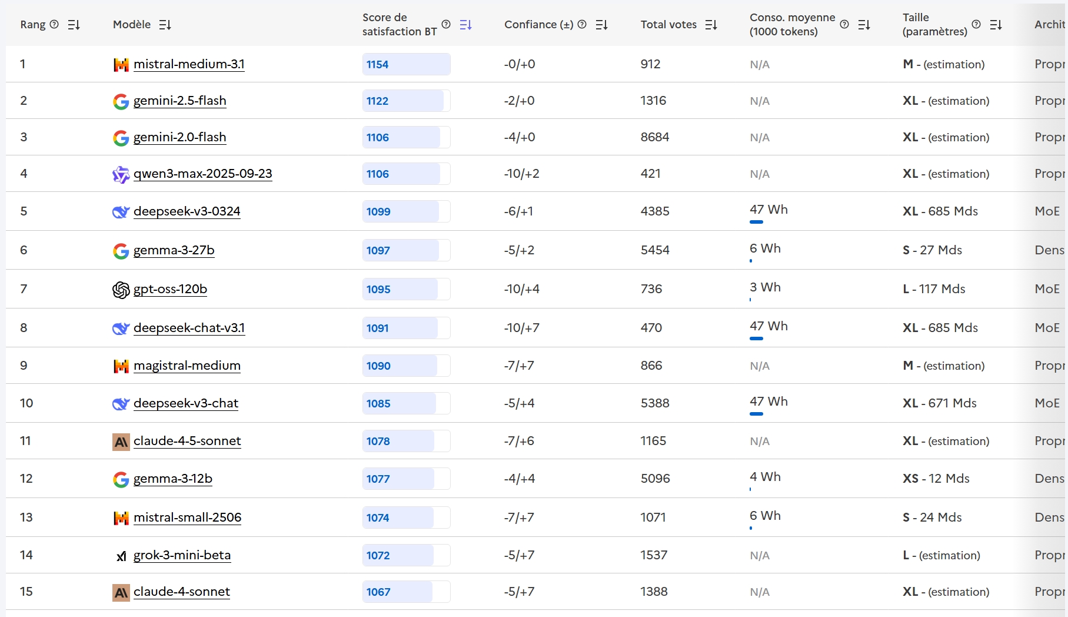Sort by Score de satisfaction BT
This screenshot has width=1068, height=617.
[465, 25]
